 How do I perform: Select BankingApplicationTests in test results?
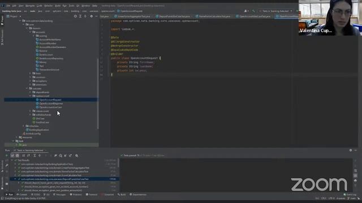click(47, 164)
